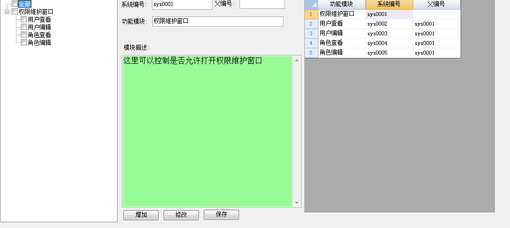Select grid row header 5

[x=311, y=53]
